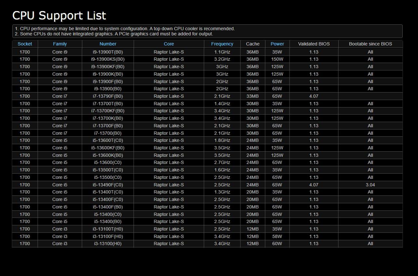The width and height of the screenshot is (418, 276).
Task: Click the i7-13700T(B0) processor entry
Action: click(108, 104)
